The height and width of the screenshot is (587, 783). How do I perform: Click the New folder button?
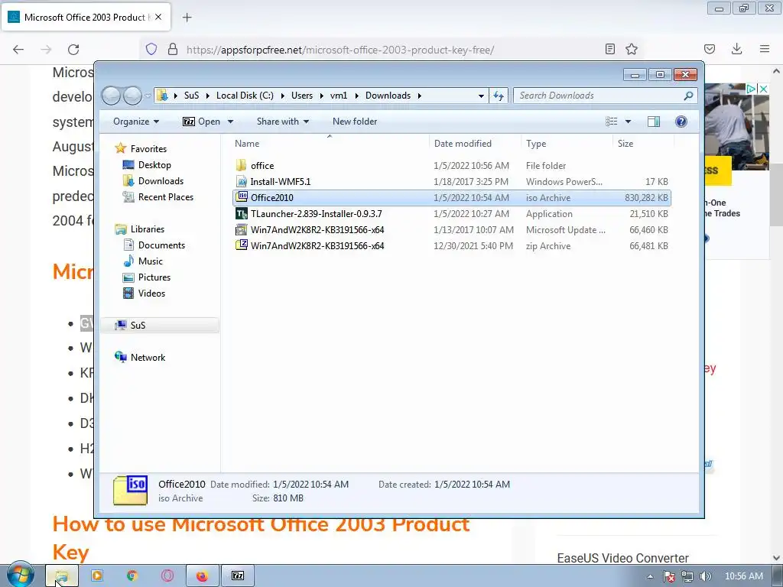click(355, 122)
